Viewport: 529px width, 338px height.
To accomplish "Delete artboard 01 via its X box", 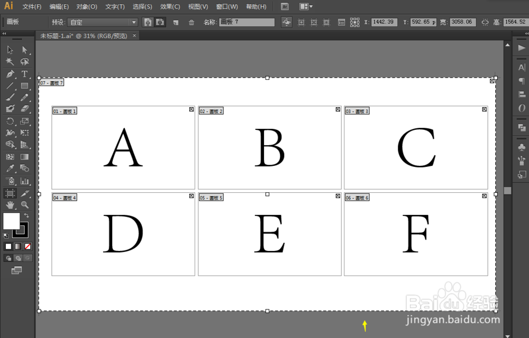I will click(191, 109).
